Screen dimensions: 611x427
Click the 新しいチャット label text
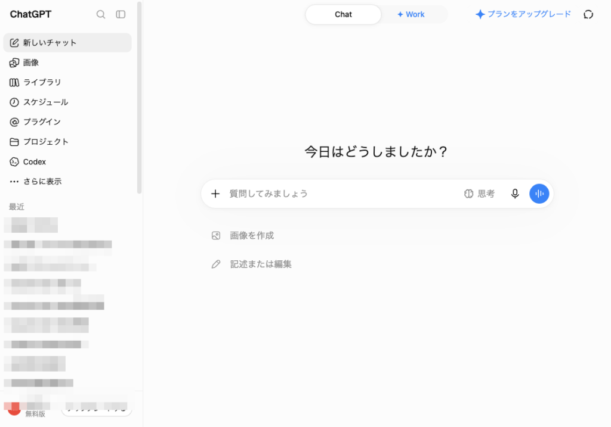pos(50,43)
